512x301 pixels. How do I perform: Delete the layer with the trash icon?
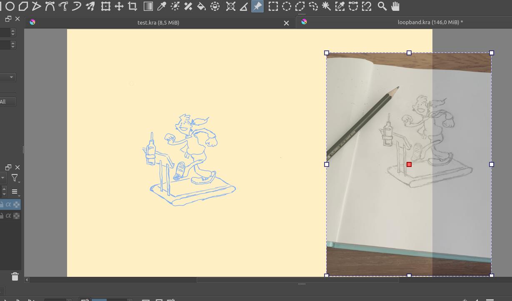click(x=15, y=276)
